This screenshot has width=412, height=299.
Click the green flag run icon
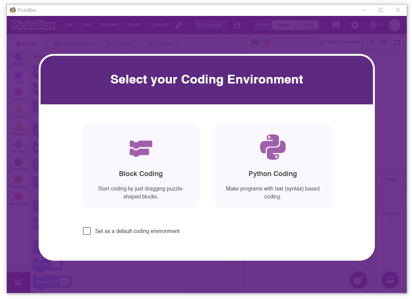[255, 42]
